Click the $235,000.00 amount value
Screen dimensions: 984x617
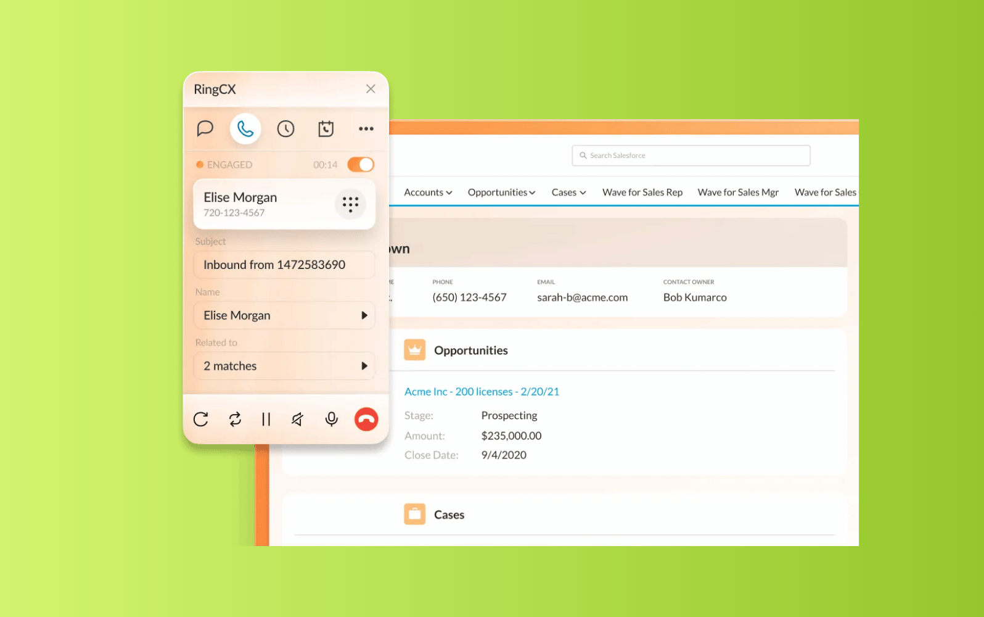pyautogui.click(x=512, y=436)
